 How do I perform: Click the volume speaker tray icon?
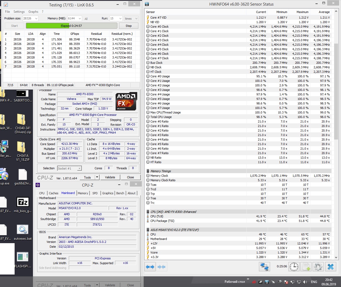305,282
